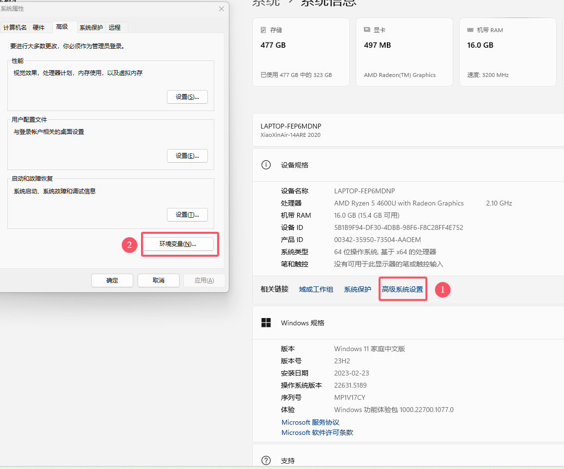Click install date 2023-02-23
This screenshot has width=564, height=469.
[351, 373]
